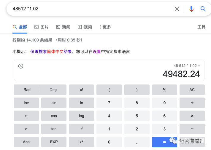Start voice search with the microphone icon
211x150 pixels.
[191, 9]
